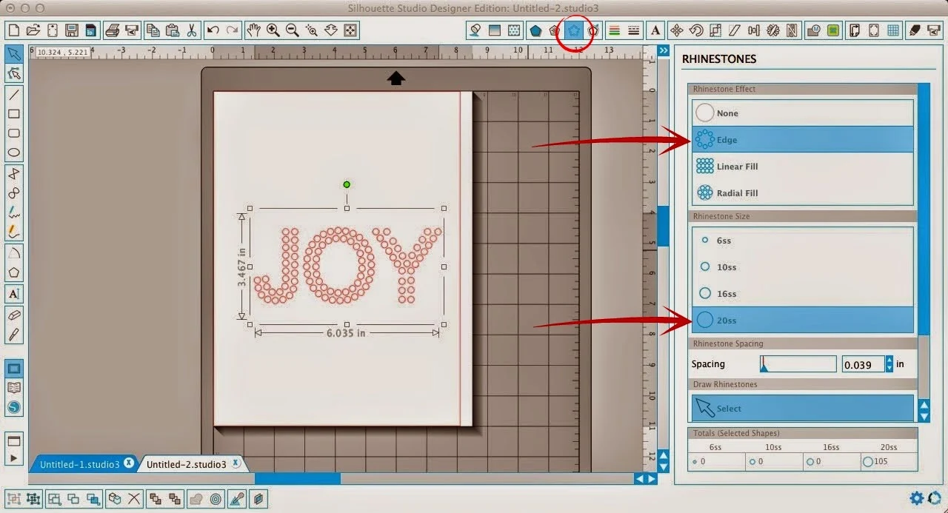Open Fill Gradient window icon

pos(494,30)
